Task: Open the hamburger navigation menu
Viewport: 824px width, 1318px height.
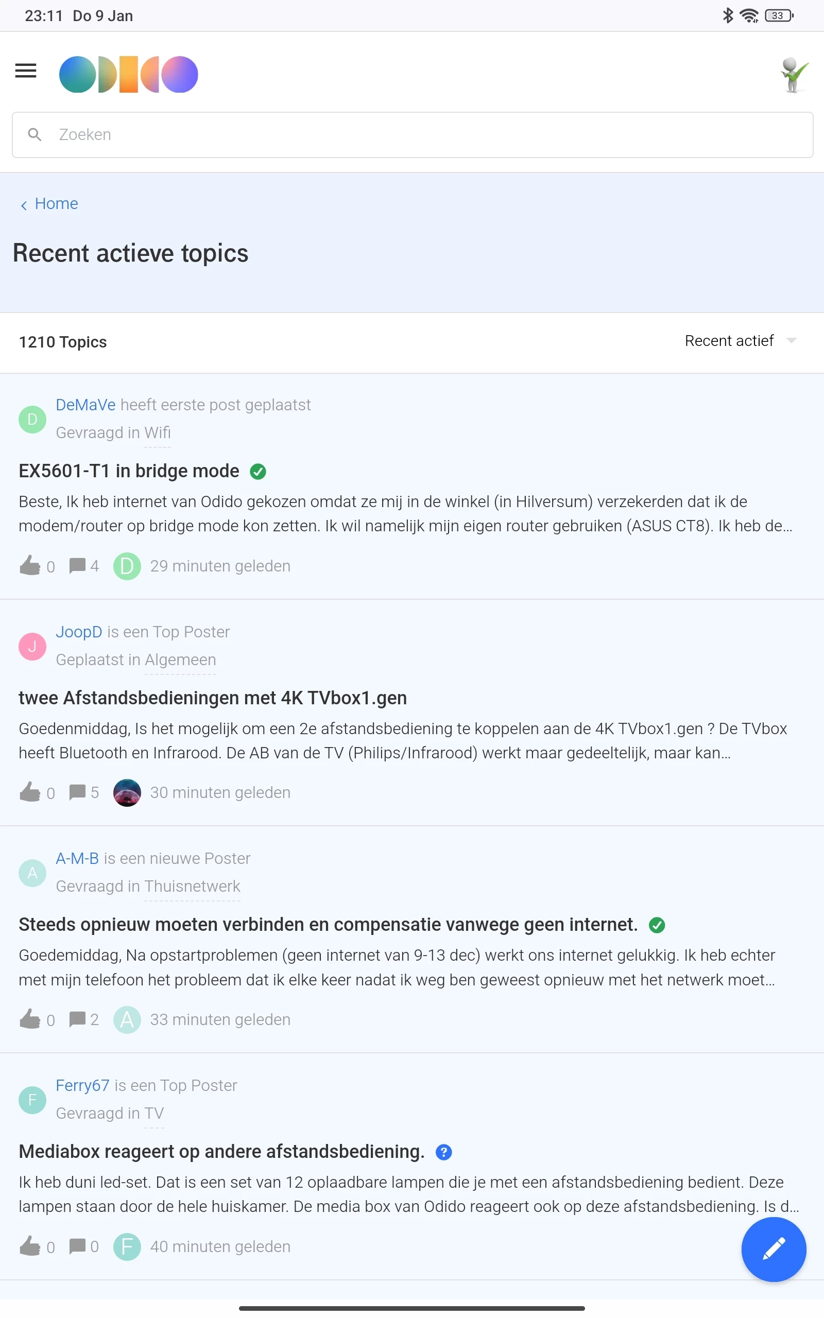Action: 26,71
